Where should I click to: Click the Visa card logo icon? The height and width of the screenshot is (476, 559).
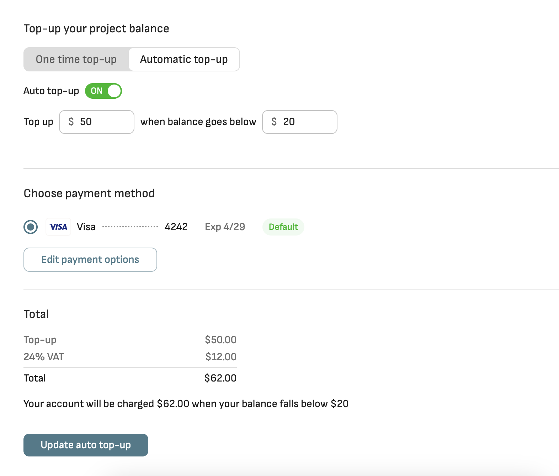click(58, 227)
